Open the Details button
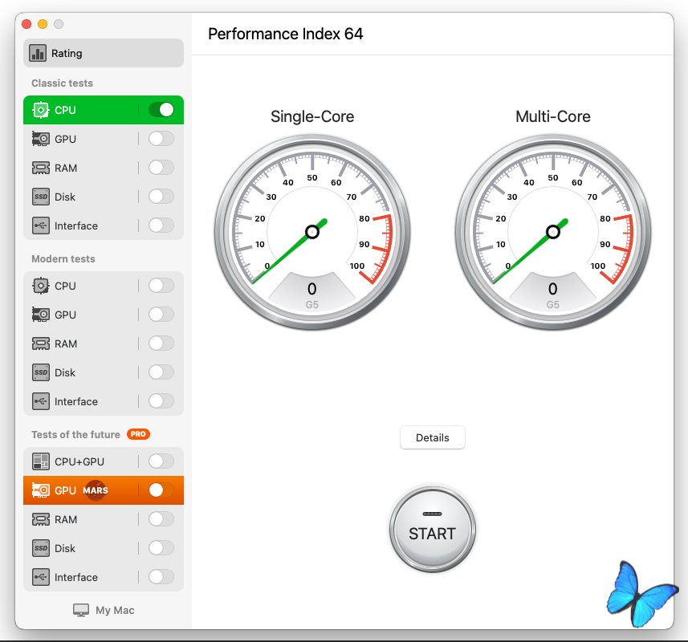This screenshot has height=642, width=688. pyautogui.click(x=432, y=437)
